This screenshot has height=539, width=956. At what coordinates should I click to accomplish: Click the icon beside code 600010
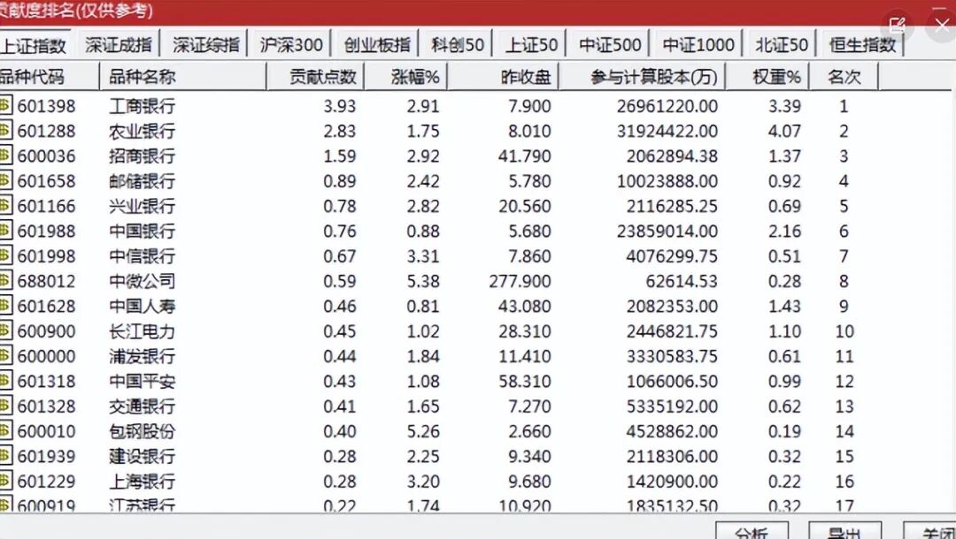(5, 430)
